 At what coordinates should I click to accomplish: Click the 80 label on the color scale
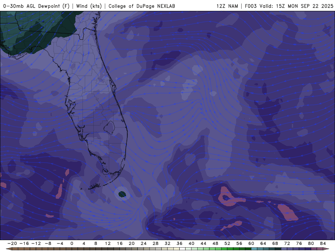click(311, 243)
